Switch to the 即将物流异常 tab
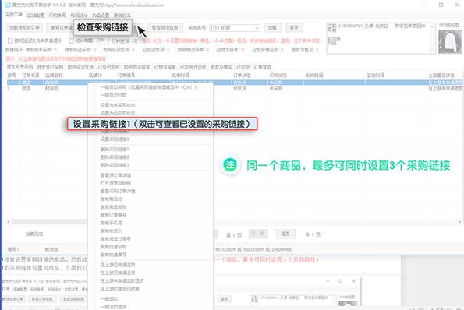Viewport: 464px width, 310px height. [x=136, y=67]
